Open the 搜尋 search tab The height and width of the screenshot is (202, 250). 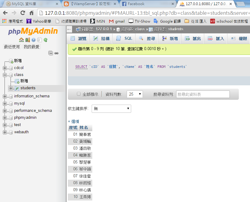(x=147, y=38)
